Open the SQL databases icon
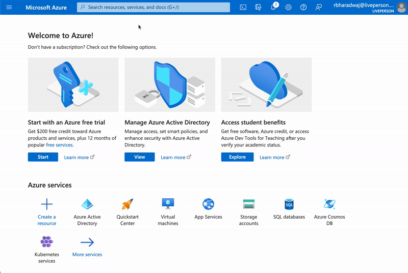Viewport: 408px width, 273px height. tap(289, 204)
